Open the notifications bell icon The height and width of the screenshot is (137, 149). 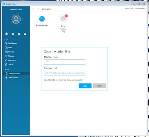(7, 34)
